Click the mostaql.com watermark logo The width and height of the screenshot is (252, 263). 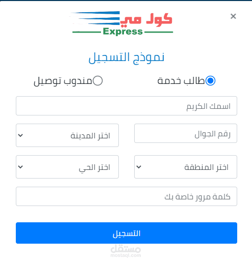(125, 251)
